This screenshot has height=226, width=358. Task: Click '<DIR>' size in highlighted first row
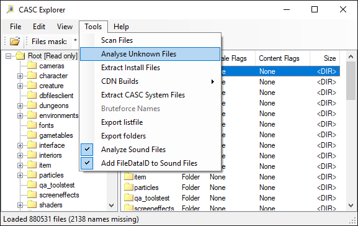point(326,71)
